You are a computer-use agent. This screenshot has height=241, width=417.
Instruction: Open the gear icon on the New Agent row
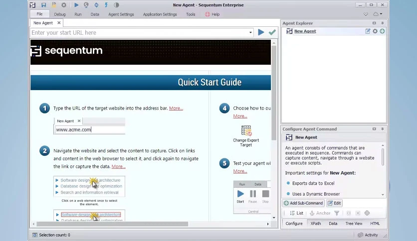coord(375,31)
